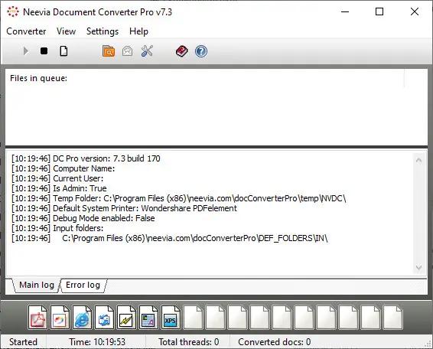Click the 'Current User:' log line
The height and width of the screenshot is (349, 433).
(x=57, y=178)
